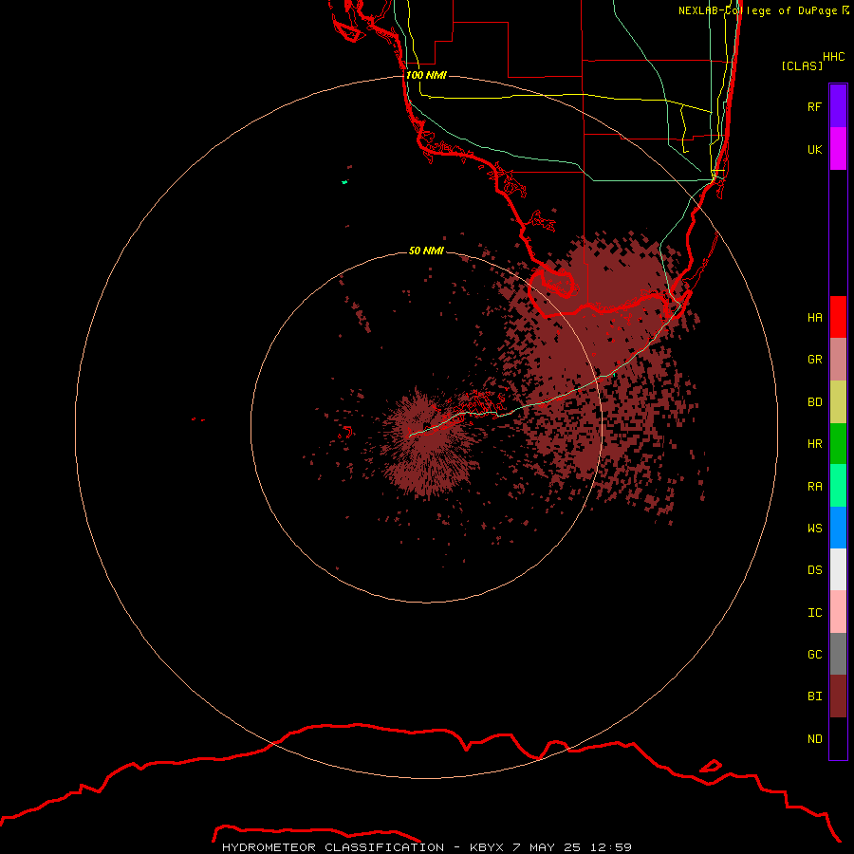Image resolution: width=854 pixels, height=854 pixels.
Task: Click the small red echo west of radar
Action: coord(198,419)
